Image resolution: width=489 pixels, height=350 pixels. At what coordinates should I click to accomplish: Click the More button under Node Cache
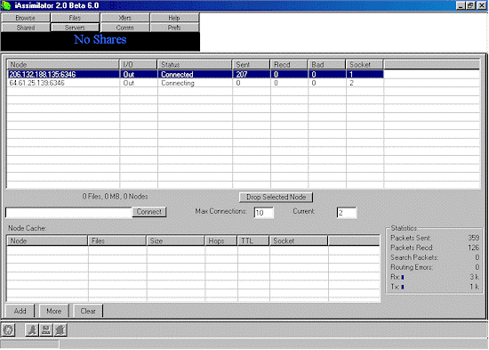[53, 311]
